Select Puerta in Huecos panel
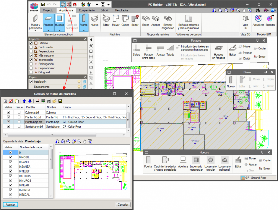Screen dimensions: 278x210 [148, 162]
